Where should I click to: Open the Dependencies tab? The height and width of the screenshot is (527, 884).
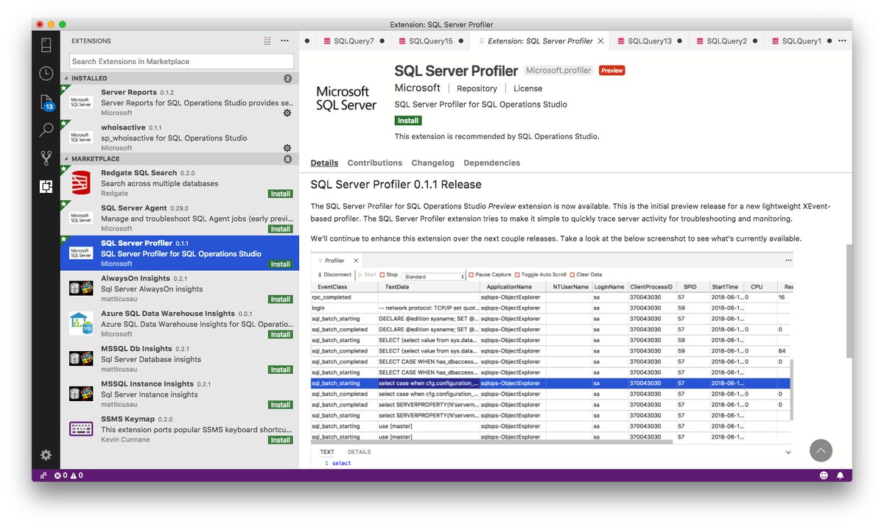point(492,163)
